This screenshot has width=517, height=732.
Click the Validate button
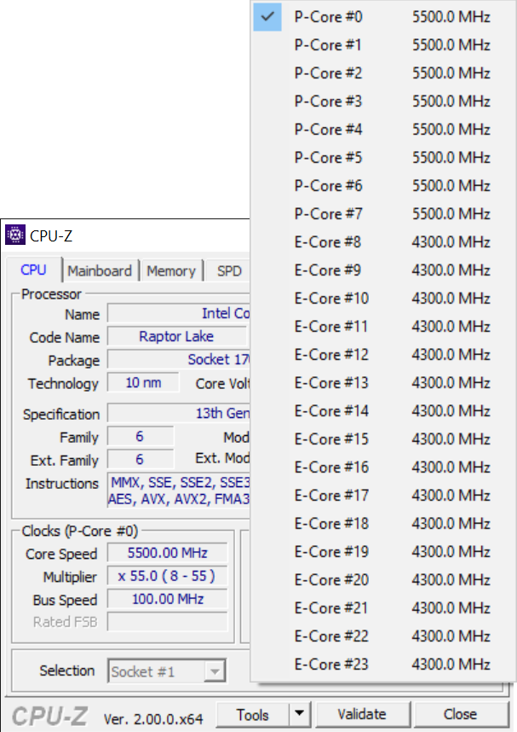pyautogui.click(x=362, y=714)
